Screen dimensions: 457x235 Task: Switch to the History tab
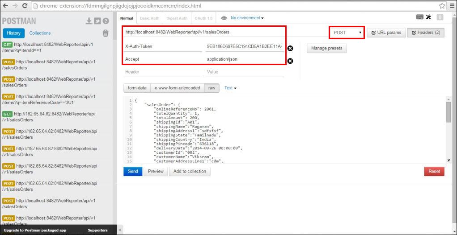pyautogui.click(x=14, y=33)
